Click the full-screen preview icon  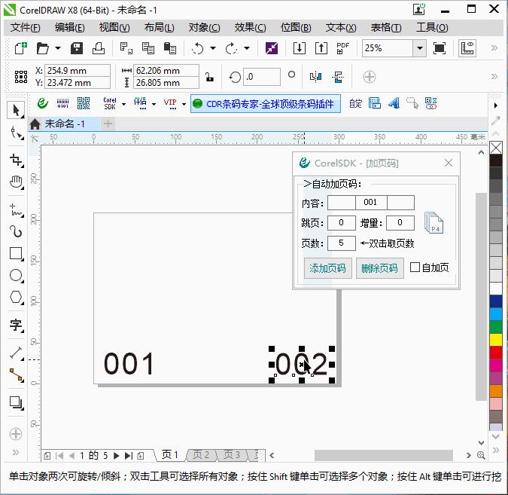(440, 48)
